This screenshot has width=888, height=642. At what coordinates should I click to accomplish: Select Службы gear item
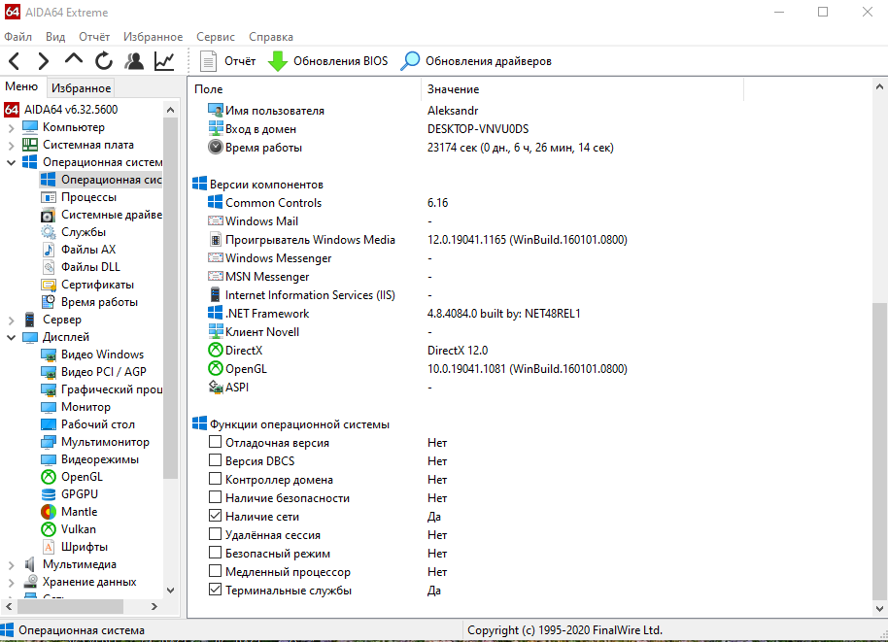(84, 232)
